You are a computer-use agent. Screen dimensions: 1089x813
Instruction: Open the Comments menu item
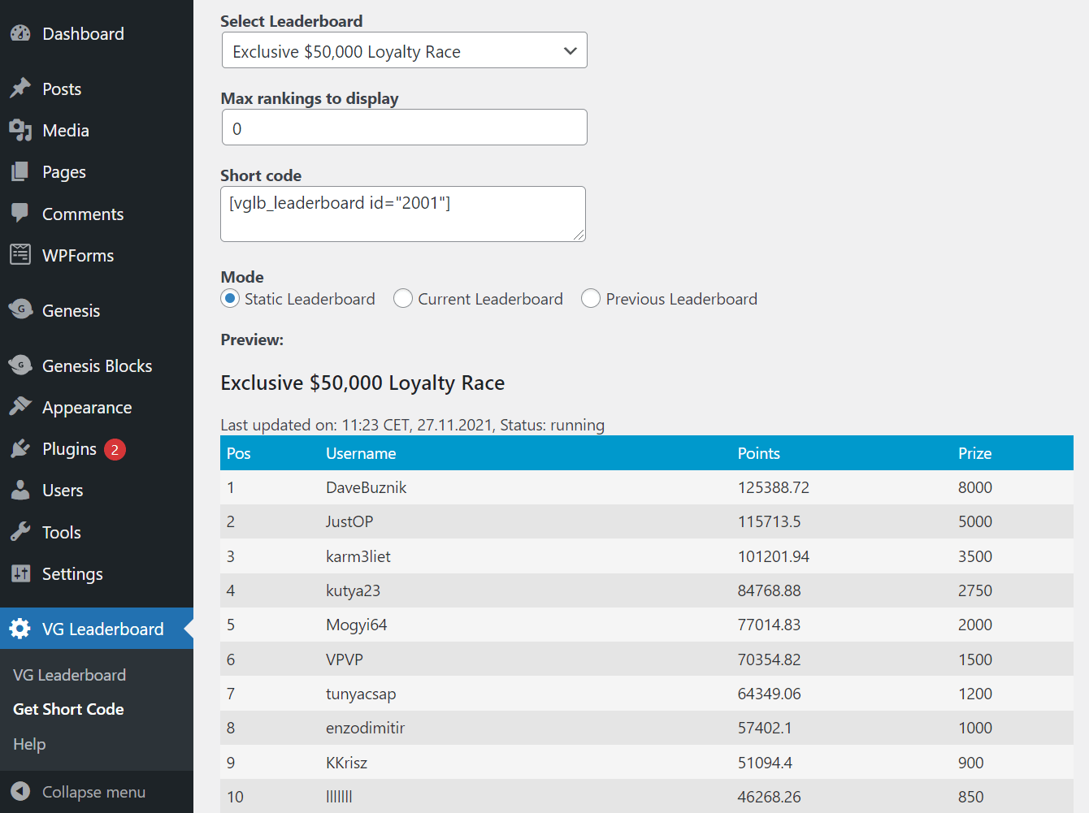pos(97,214)
